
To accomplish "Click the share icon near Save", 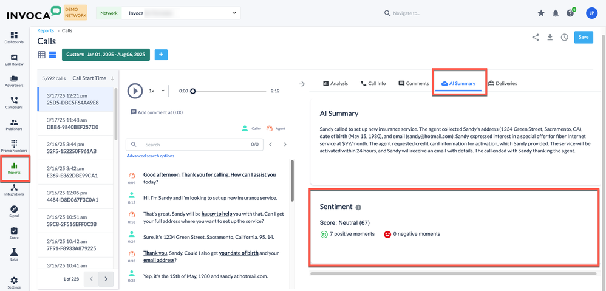I will click(535, 37).
